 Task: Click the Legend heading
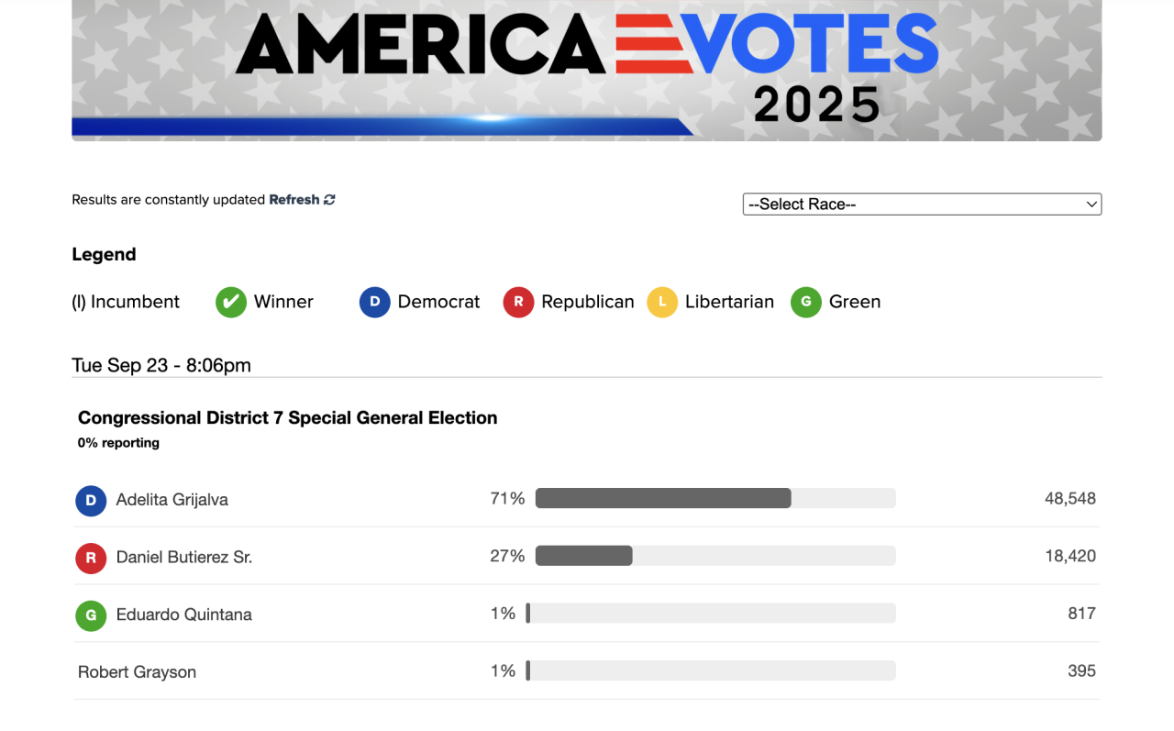104,254
